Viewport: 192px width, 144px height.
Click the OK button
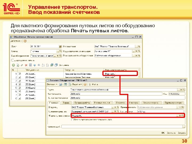(x=163, y=133)
